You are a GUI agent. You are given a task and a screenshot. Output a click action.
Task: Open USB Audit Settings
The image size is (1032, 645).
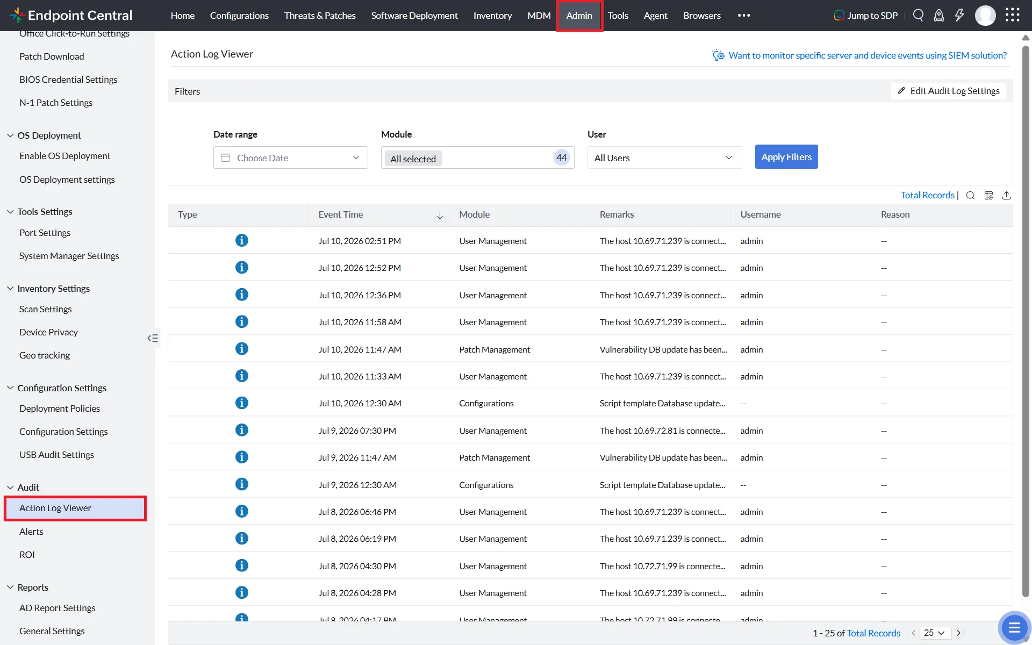coord(56,455)
